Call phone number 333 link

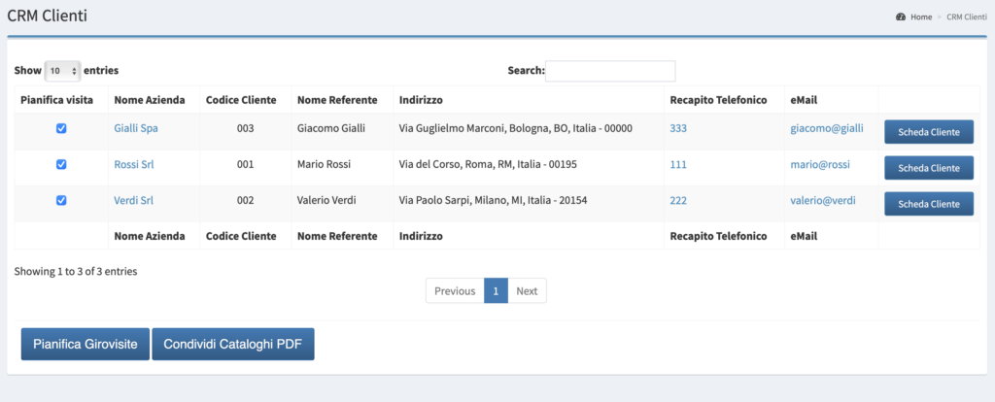678,128
